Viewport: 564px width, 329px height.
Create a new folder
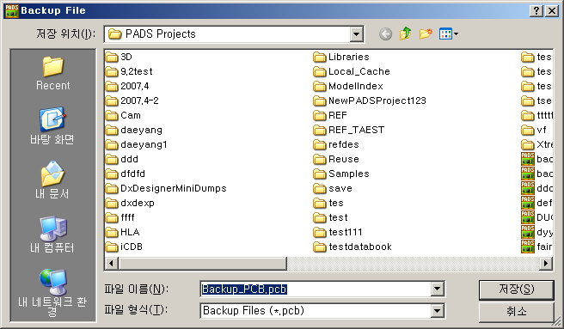pyautogui.click(x=426, y=34)
